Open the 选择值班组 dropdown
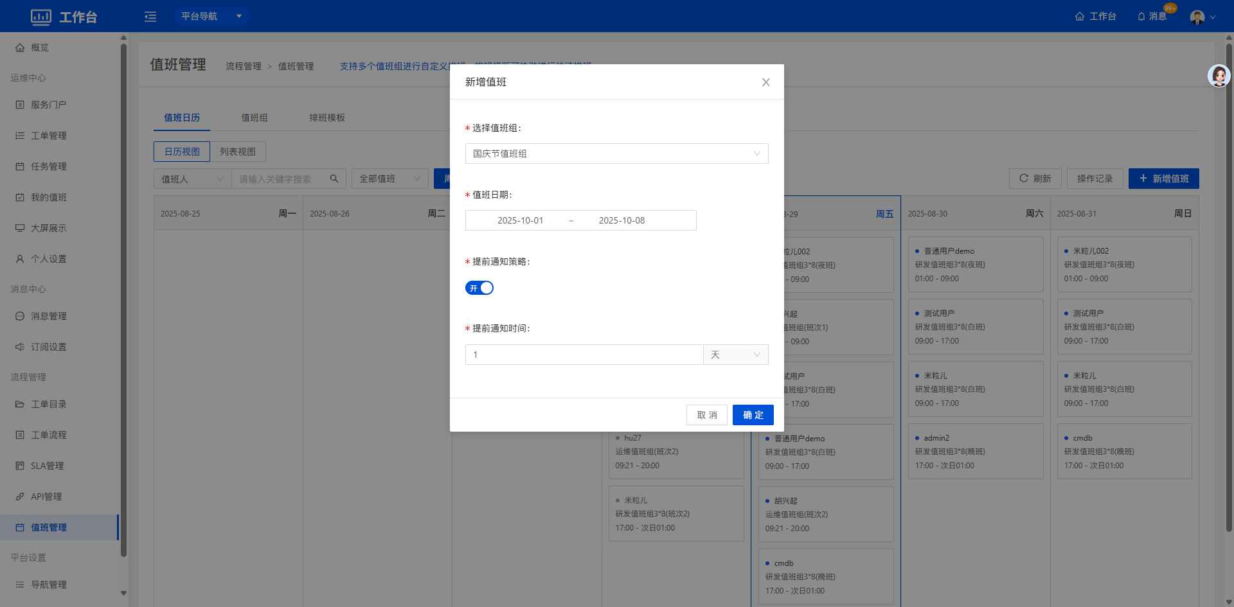Screen dimensions: 1234x607 point(616,154)
